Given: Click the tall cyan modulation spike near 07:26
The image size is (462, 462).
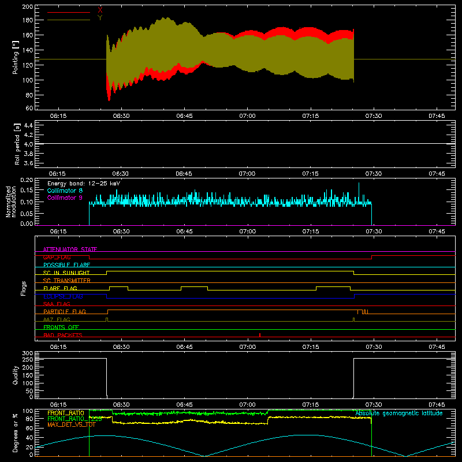Looking at the screenshot, I should coord(359,192).
